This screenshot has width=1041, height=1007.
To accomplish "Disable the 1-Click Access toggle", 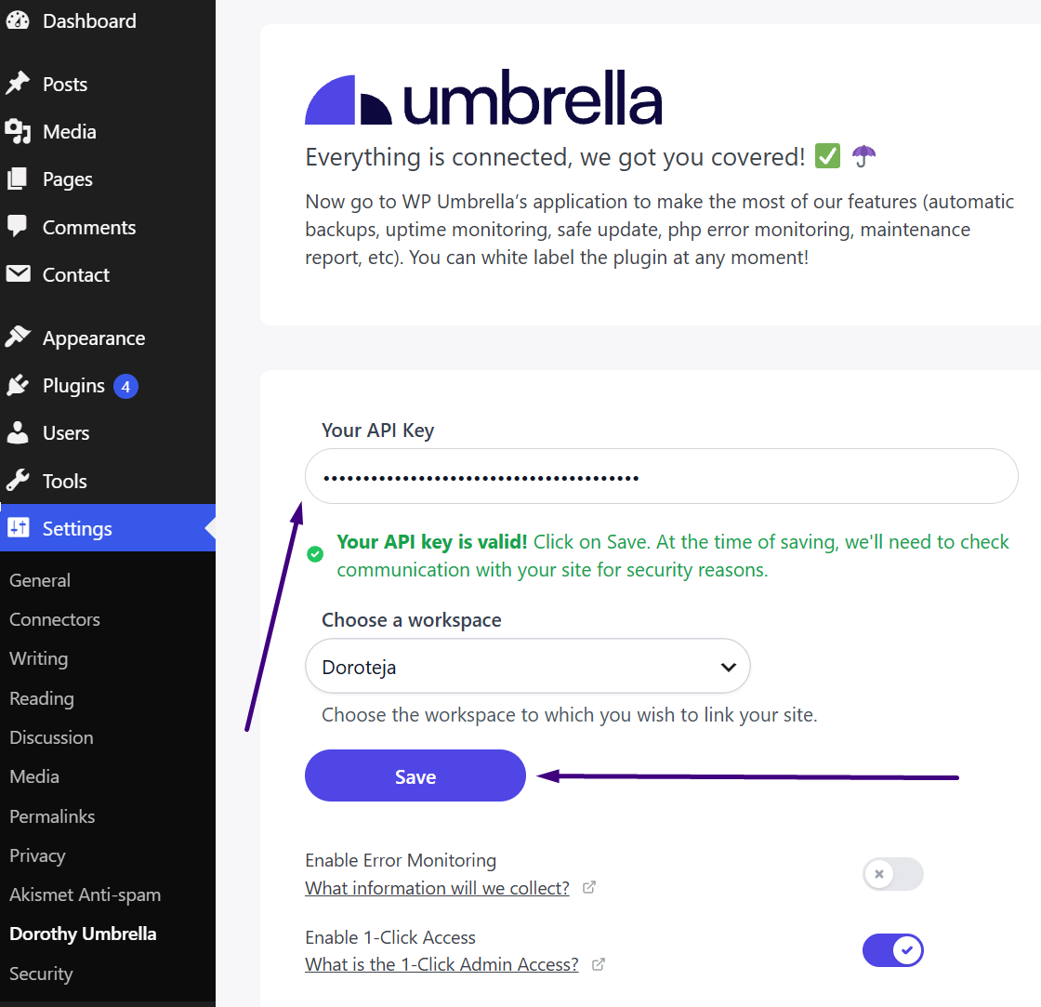I will (893, 950).
